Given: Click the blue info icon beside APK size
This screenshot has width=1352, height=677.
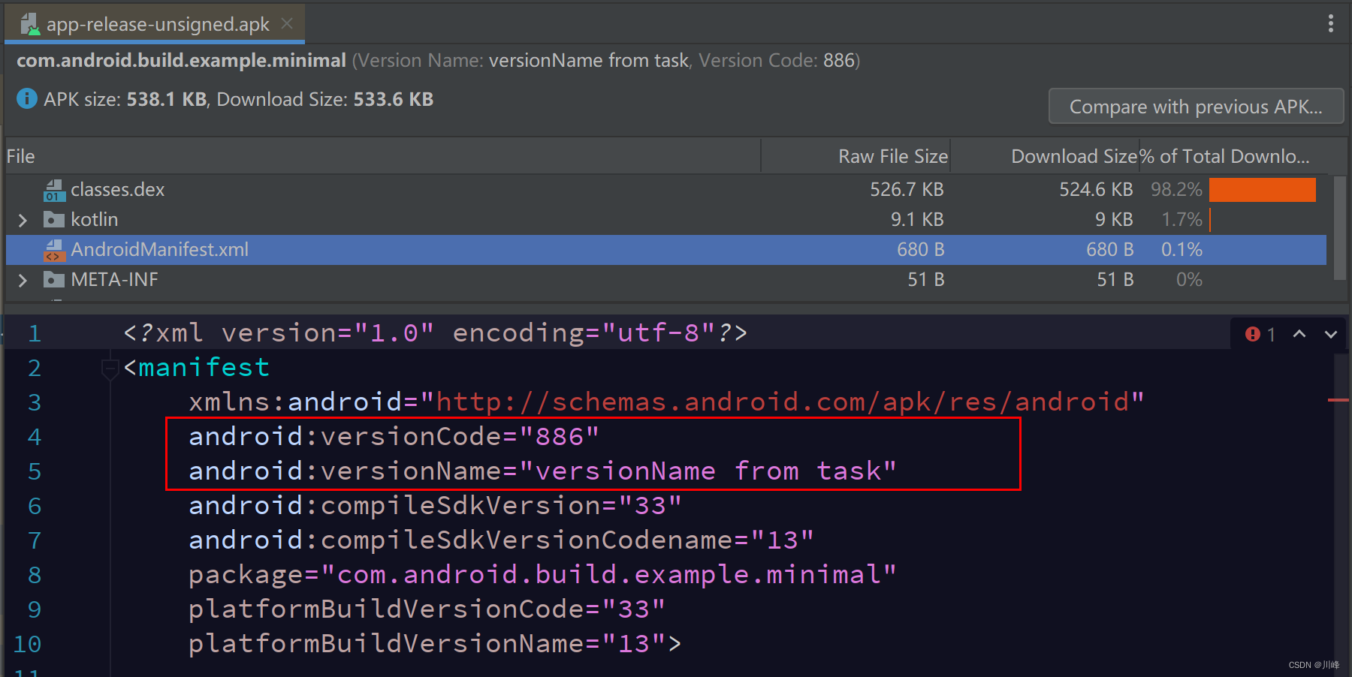Looking at the screenshot, I should pyautogui.click(x=26, y=98).
